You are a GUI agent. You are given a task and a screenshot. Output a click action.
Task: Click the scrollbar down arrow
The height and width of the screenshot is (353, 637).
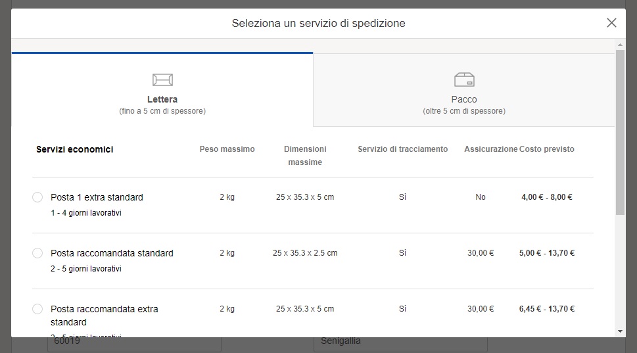click(620, 331)
